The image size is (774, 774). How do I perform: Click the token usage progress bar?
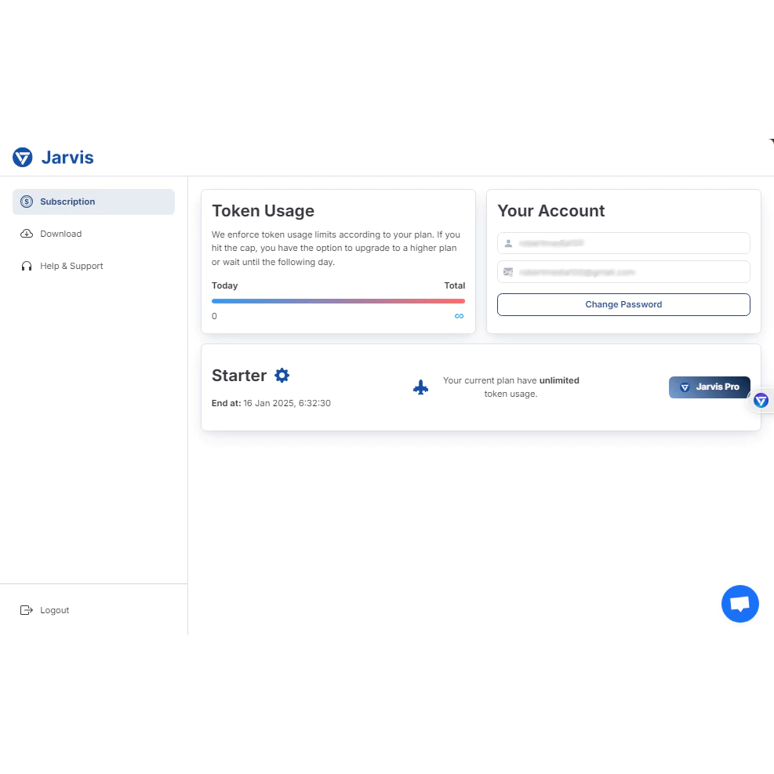coord(338,301)
